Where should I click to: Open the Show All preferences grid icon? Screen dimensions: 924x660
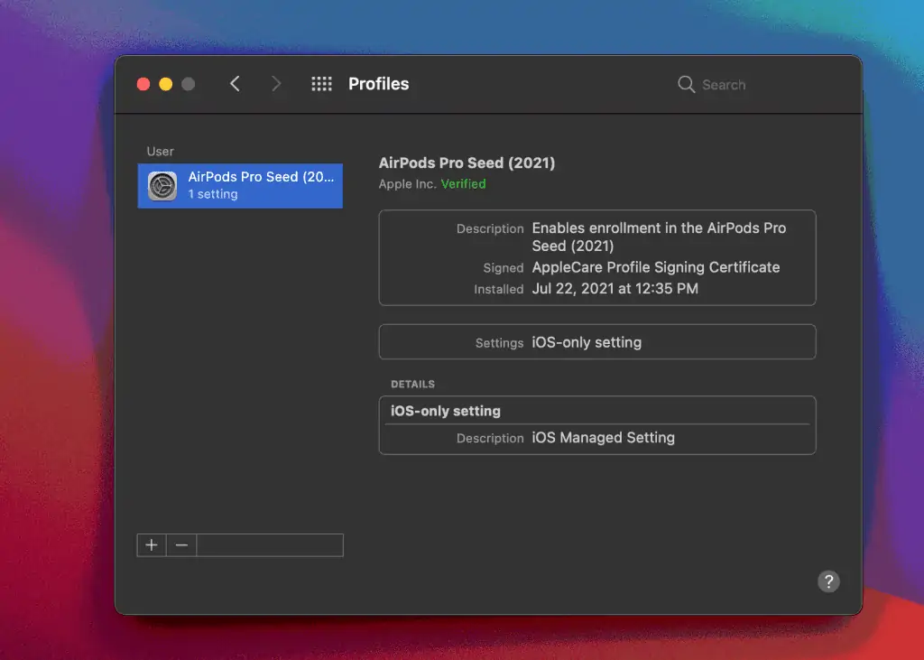pos(321,83)
